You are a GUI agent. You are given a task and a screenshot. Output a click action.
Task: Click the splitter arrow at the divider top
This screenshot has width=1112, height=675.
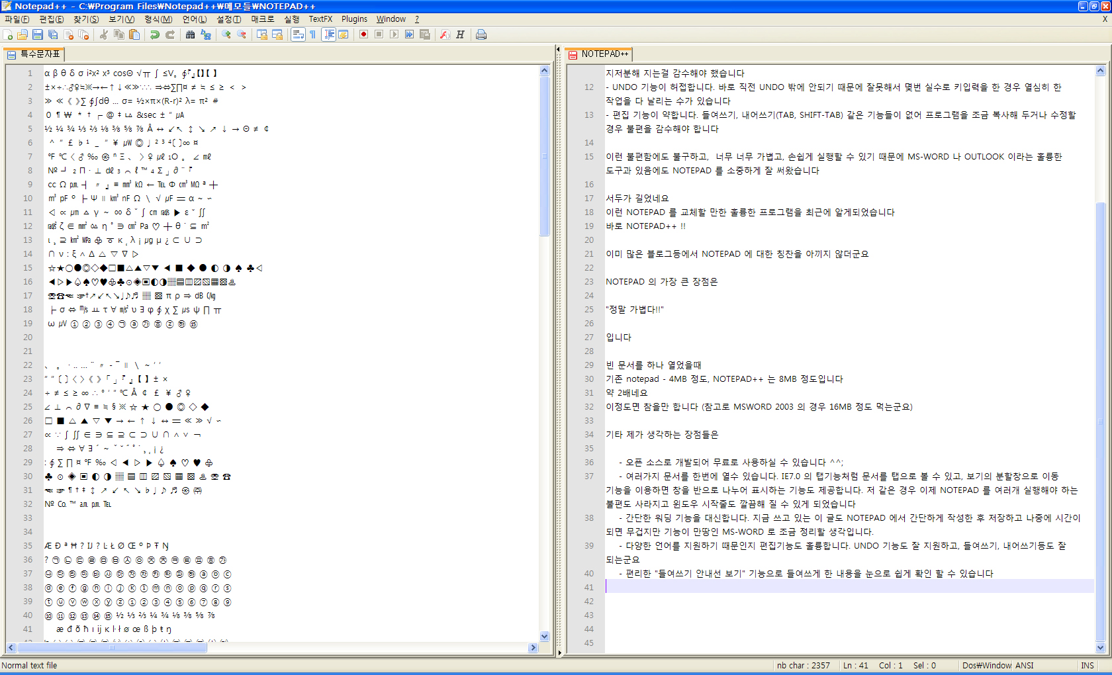559,50
